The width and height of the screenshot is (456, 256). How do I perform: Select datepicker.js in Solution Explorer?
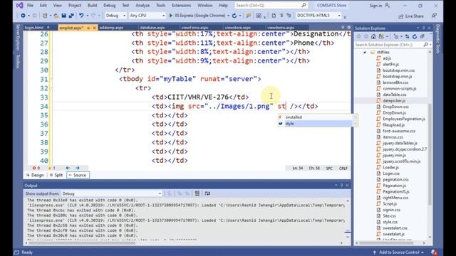click(x=394, y=101)
